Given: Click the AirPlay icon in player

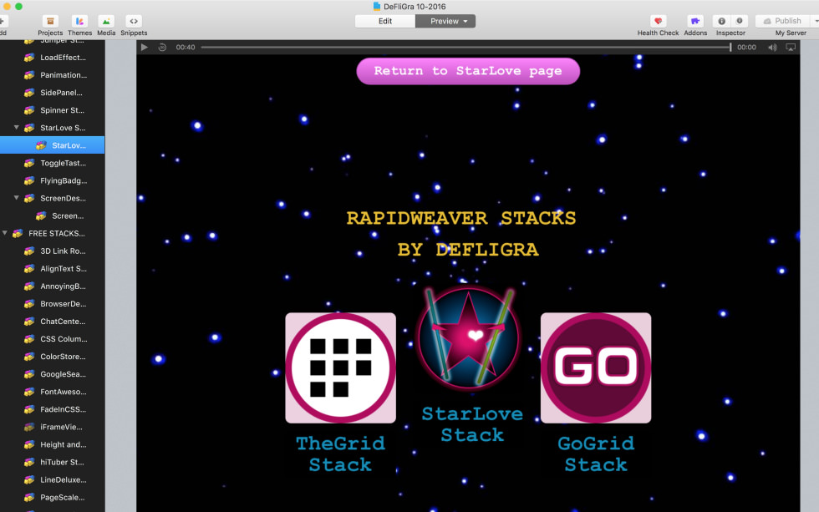Looking at the screenshot, I should (x=791, y=47).
